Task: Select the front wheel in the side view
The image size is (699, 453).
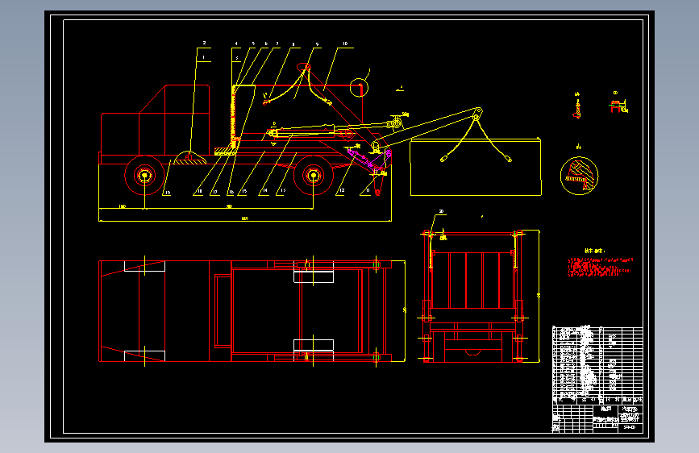Action: [x=145, y=175]
